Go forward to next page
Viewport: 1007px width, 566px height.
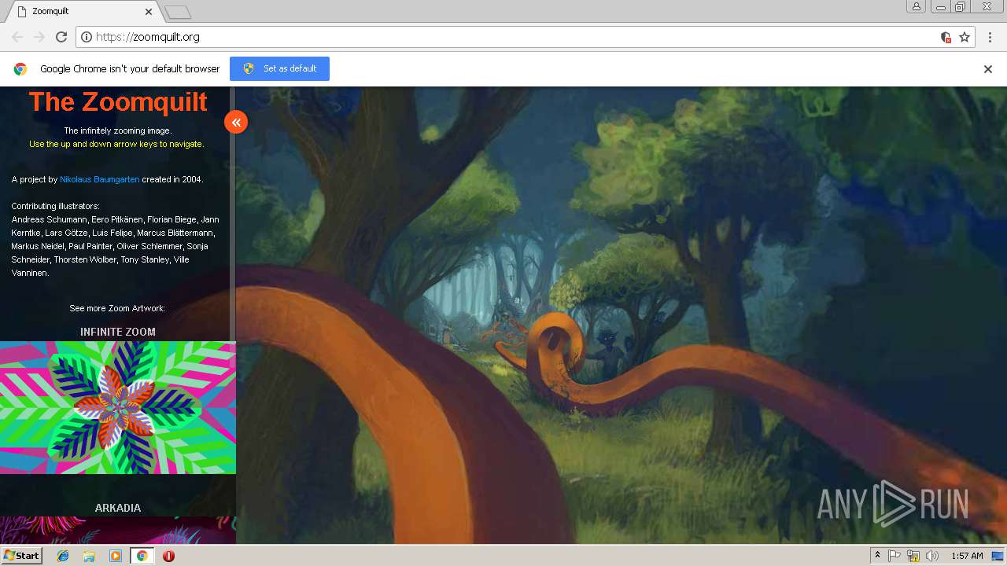click(39, 37)
